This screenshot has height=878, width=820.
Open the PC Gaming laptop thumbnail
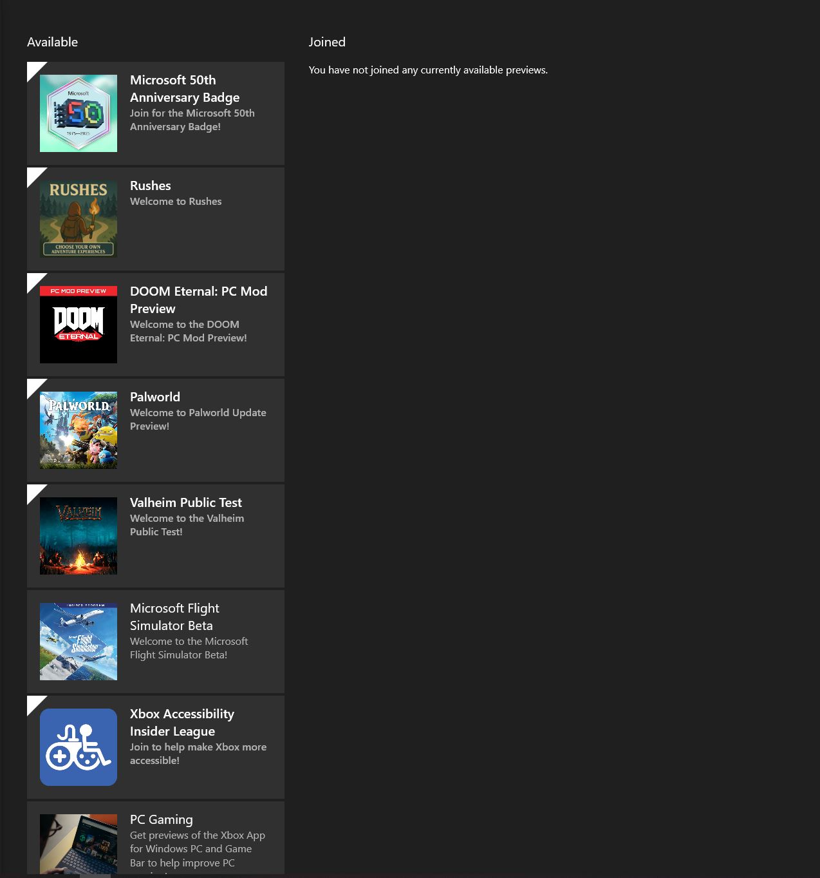coord(79,844)
